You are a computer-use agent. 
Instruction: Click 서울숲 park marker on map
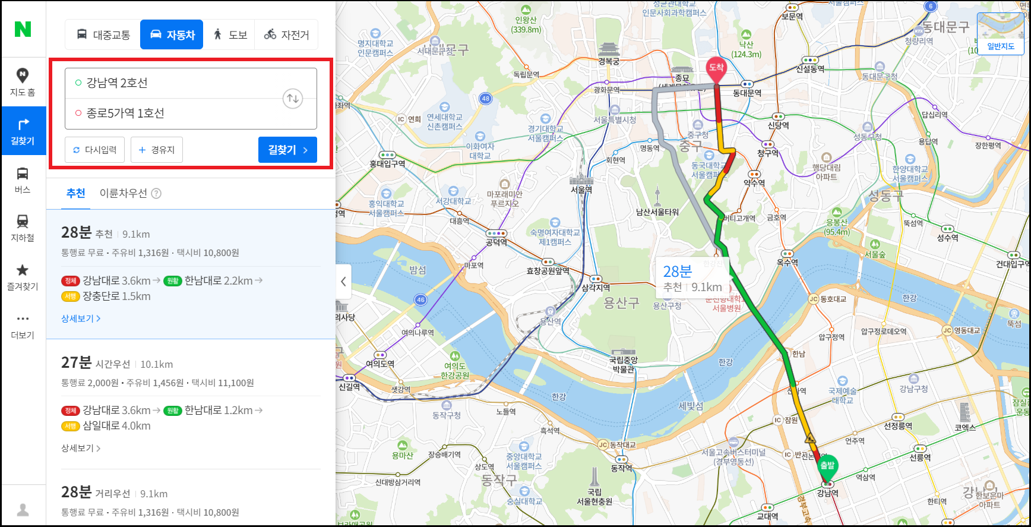tap(875, 248)
